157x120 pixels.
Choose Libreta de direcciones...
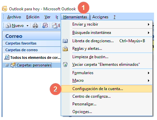[107, 41]
